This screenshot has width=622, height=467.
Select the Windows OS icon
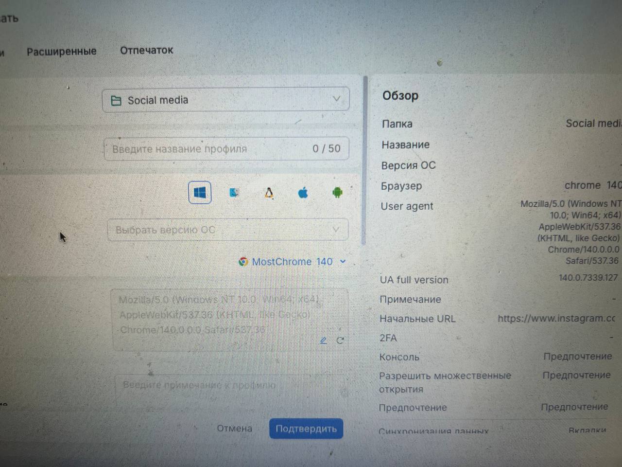pyautogui.click(x=200, y=193)
